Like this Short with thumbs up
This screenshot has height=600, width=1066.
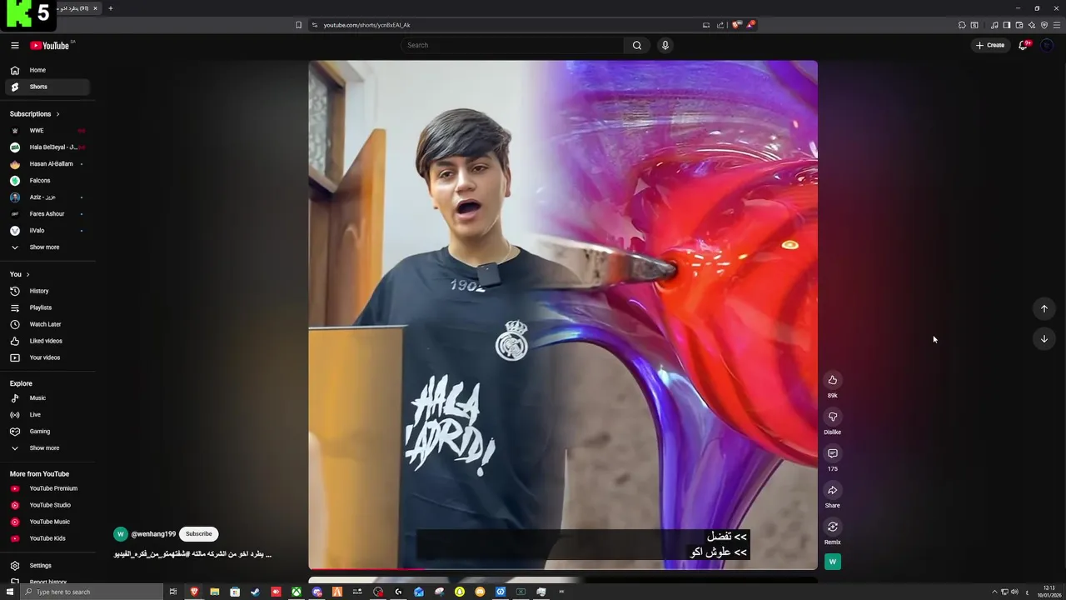(832, 380)
